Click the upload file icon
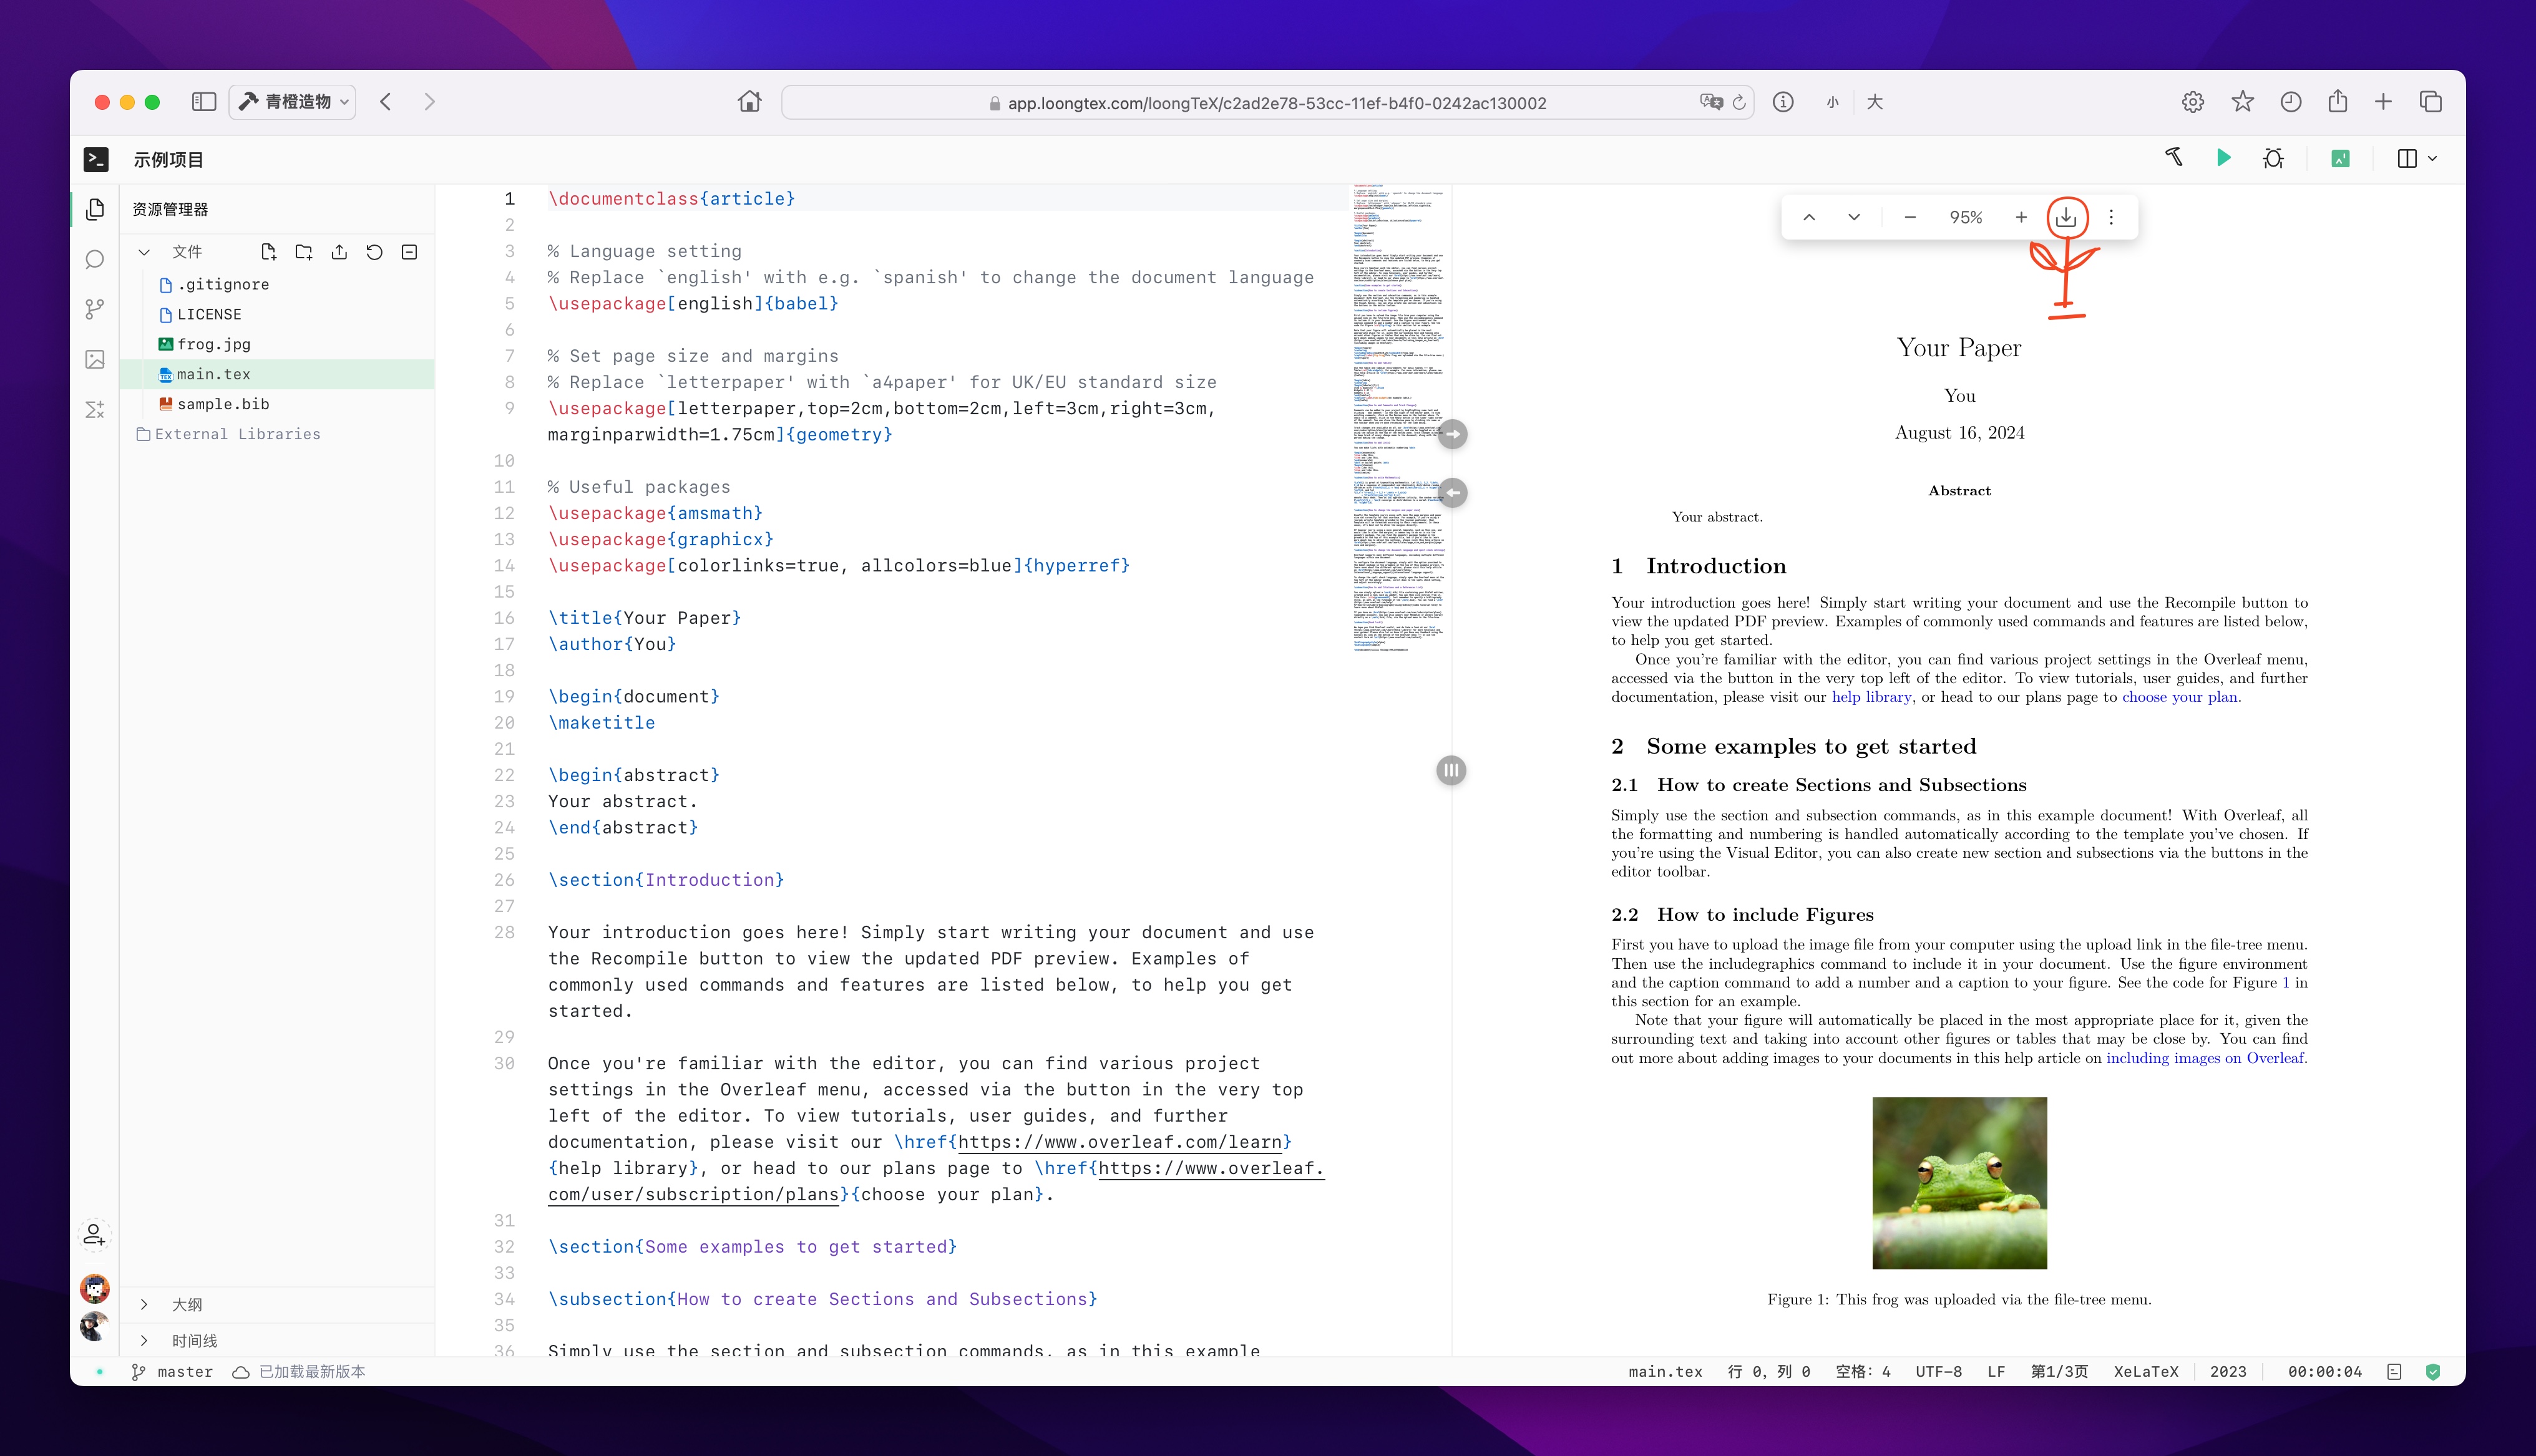Screen dimensions: 2536x1456 point(339,252)
